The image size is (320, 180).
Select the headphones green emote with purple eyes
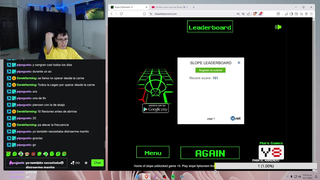(x=21, y=154)
